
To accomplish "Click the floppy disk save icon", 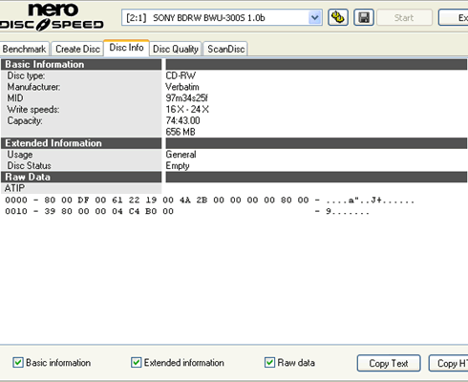I will [x=364, y=17].
